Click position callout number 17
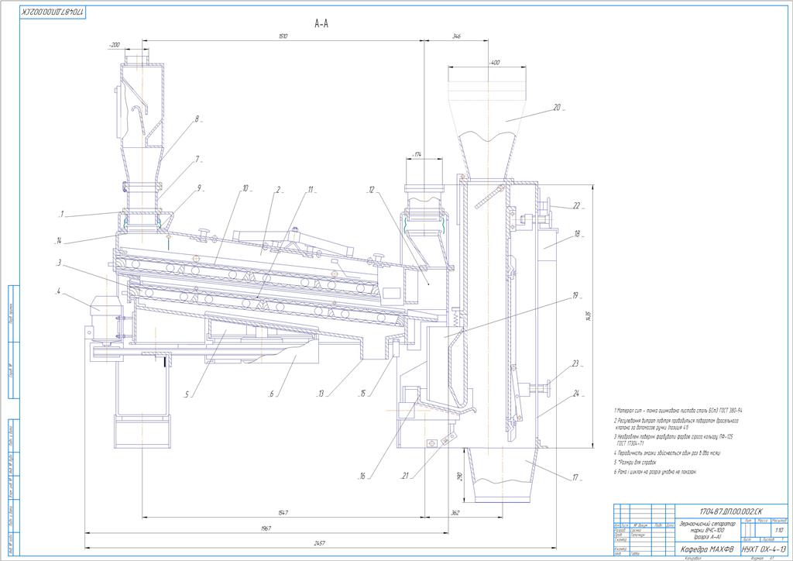The image size is (793, 561). coord(575,477)
